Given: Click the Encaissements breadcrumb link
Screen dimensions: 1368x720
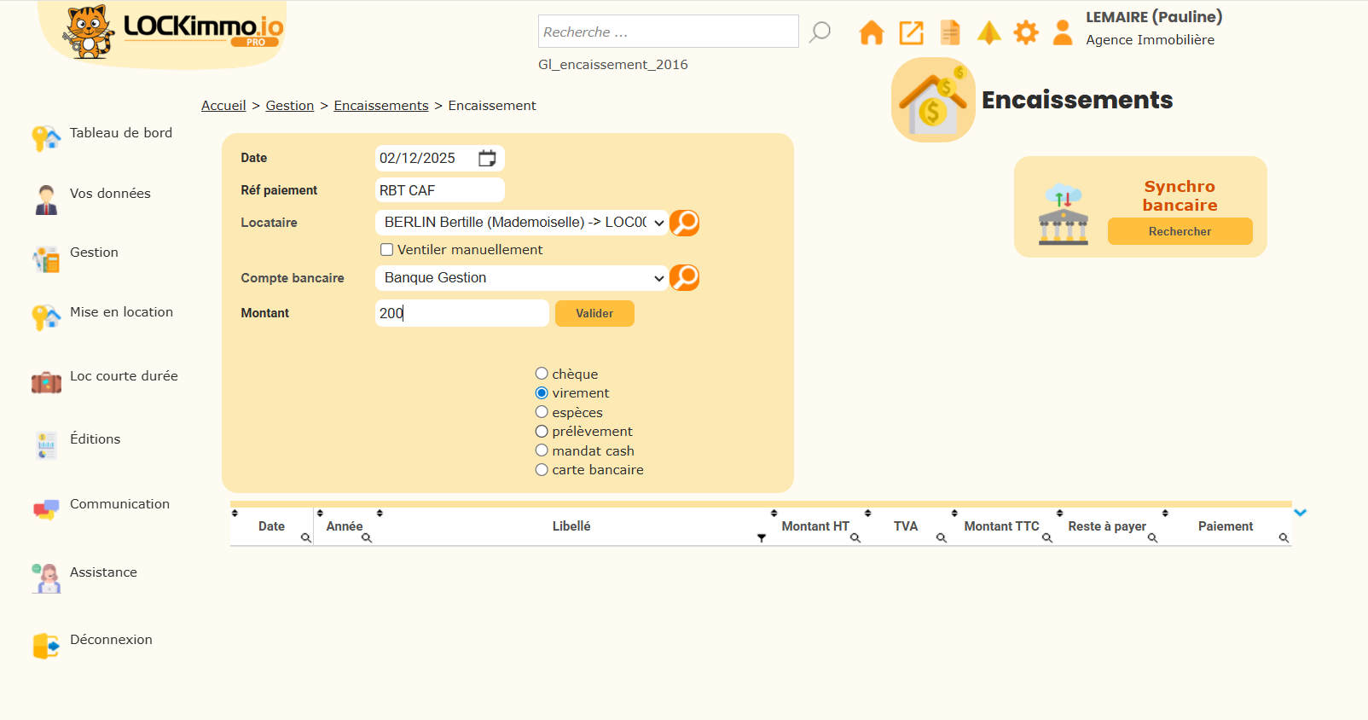Looking at the screenshot, I should tap(380, 106).
